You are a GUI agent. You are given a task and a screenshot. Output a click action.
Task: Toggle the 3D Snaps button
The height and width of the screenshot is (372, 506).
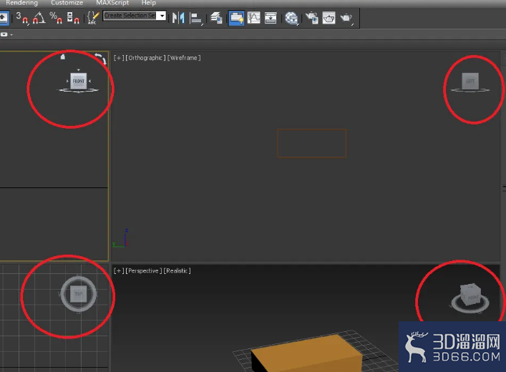(22, 18)
